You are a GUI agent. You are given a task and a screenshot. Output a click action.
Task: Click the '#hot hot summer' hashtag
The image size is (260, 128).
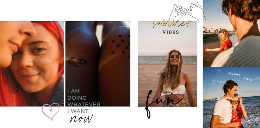(x=171, y=93)
